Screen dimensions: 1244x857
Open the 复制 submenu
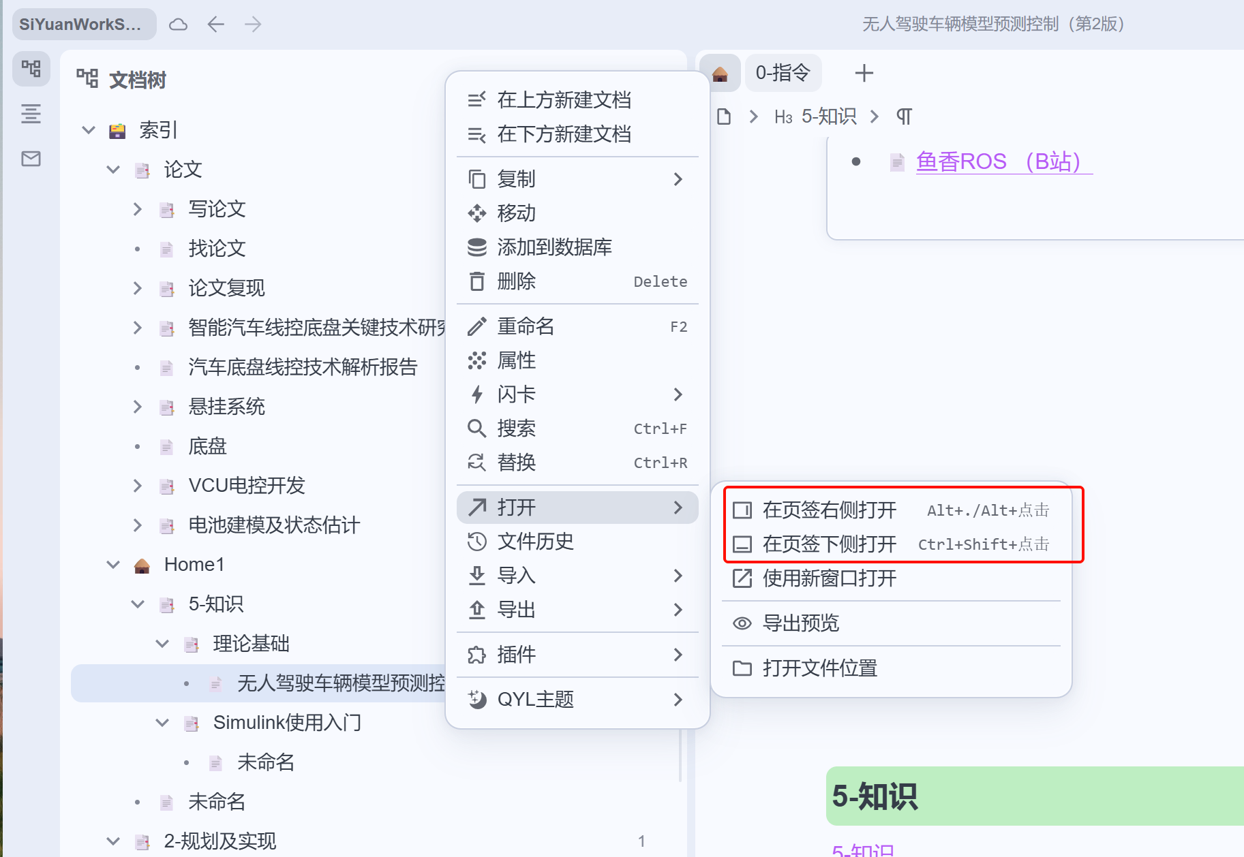(x=577, y=179)
